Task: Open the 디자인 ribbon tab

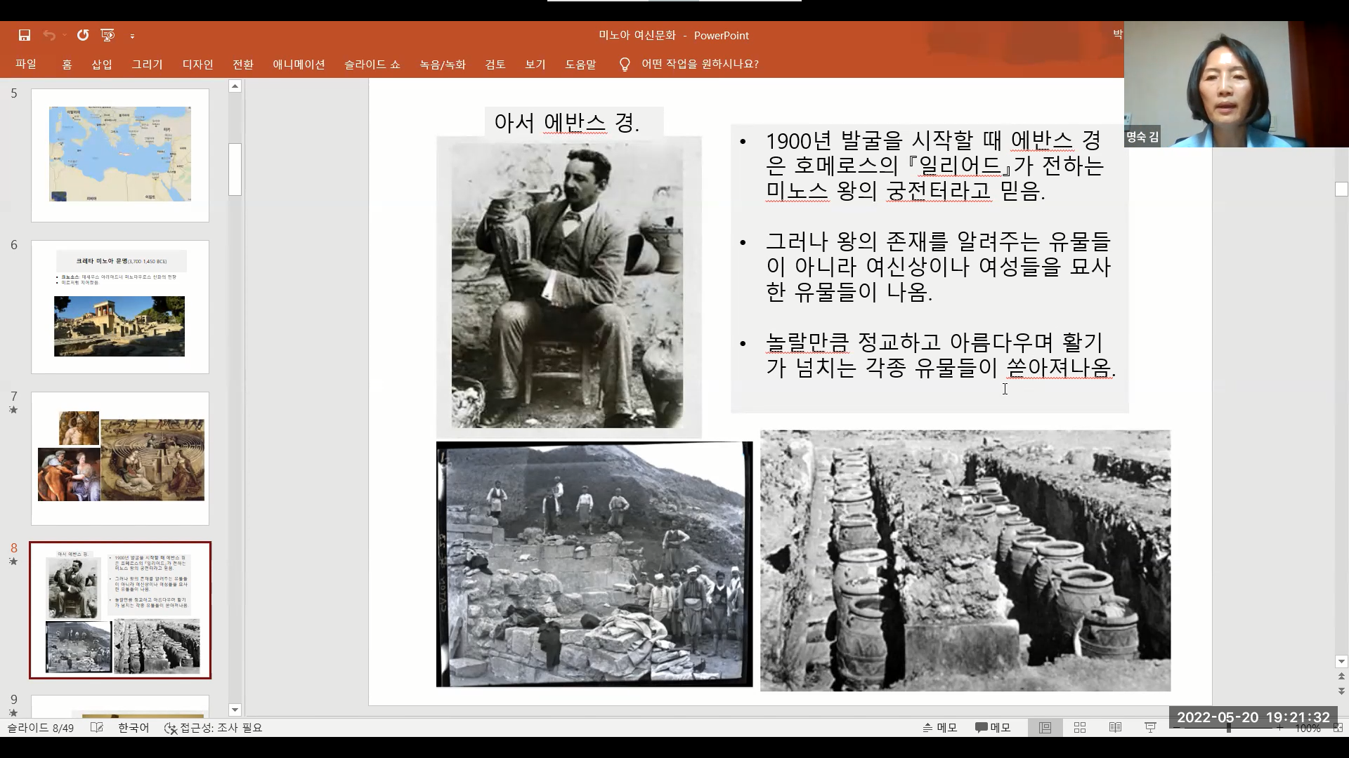Action: [x=197, y=64]
